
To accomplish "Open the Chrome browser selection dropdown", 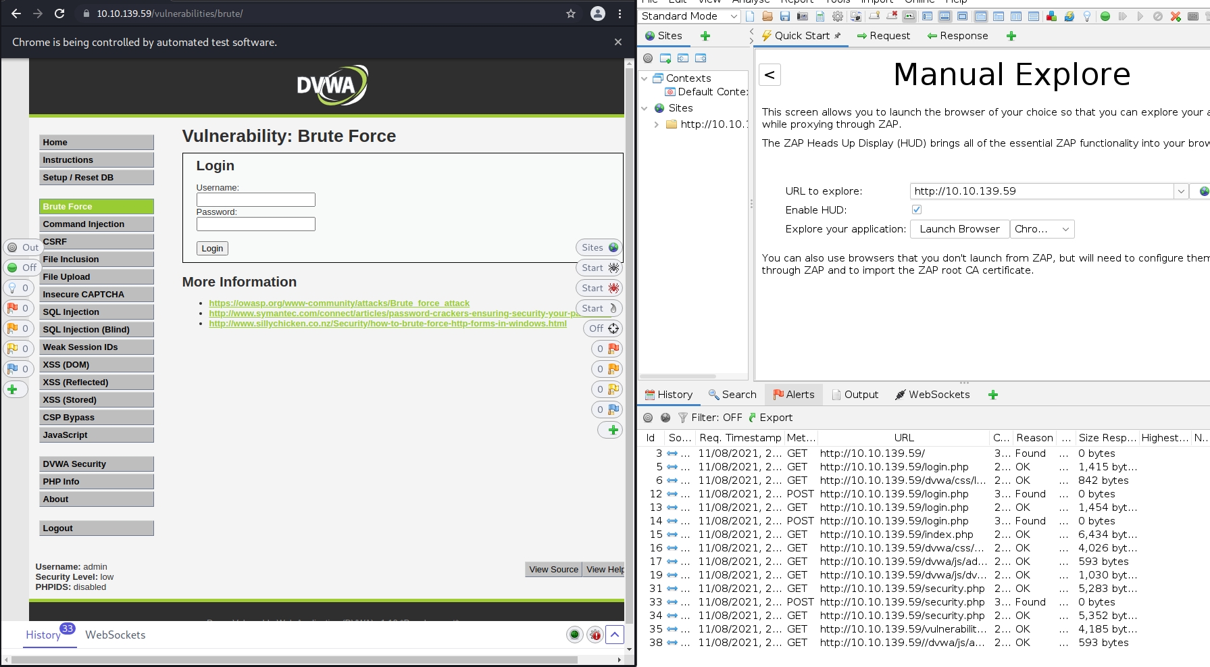I will [1042, 229].
